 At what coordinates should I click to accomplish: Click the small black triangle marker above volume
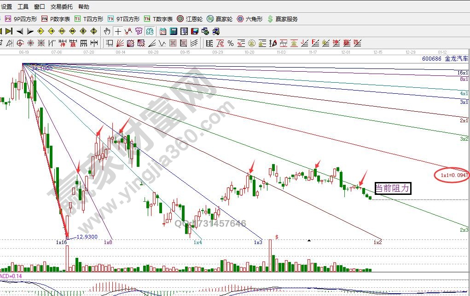(x=309, y=240)
